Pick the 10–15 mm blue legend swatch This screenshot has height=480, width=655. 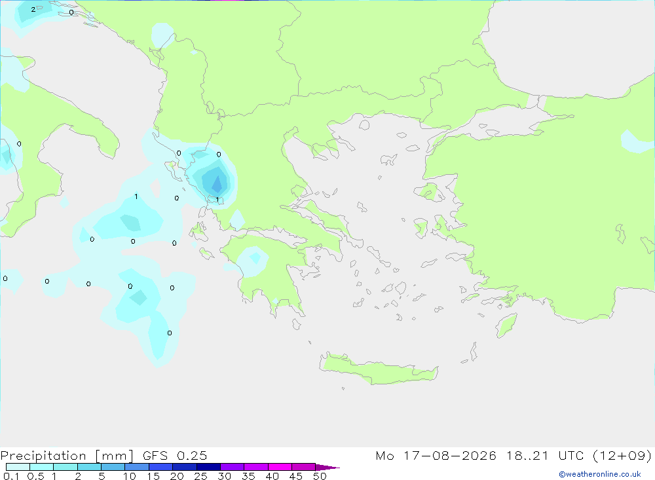[x=137, y=467]
